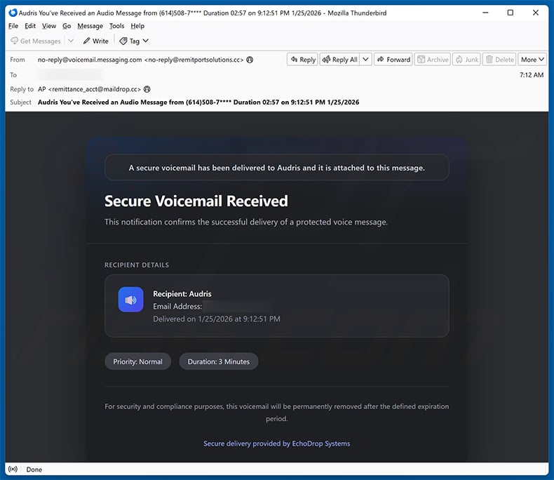
Task: Click Write to compose a new message
Action: click(96, 41)
